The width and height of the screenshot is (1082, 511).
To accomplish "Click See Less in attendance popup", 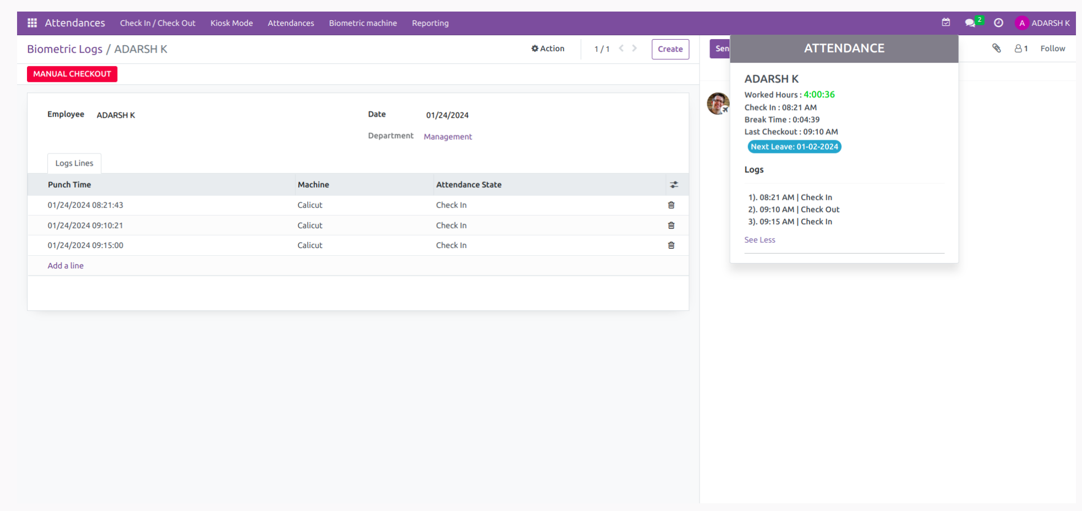I will pos(759,240).
